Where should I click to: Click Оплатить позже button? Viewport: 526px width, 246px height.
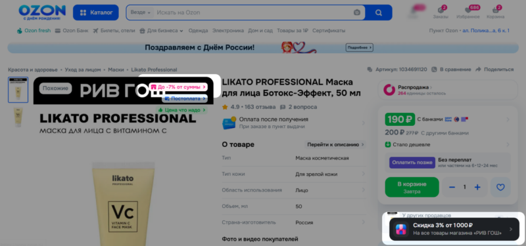coord(412,162)
